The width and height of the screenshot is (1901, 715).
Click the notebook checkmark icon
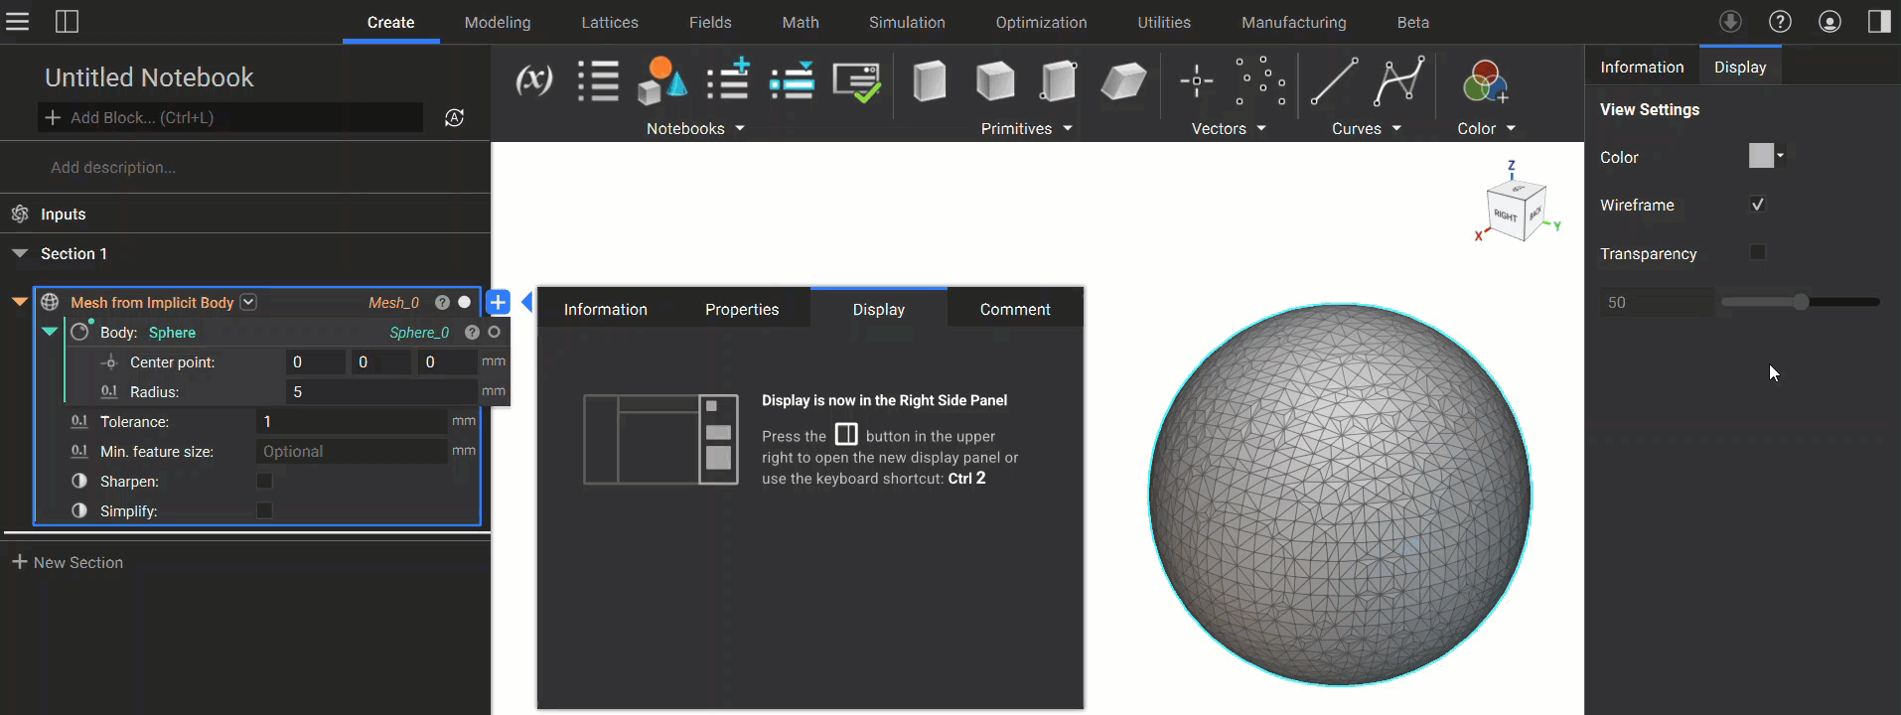point(856,82)
